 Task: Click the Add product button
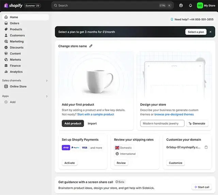click(x=73, y=123)
